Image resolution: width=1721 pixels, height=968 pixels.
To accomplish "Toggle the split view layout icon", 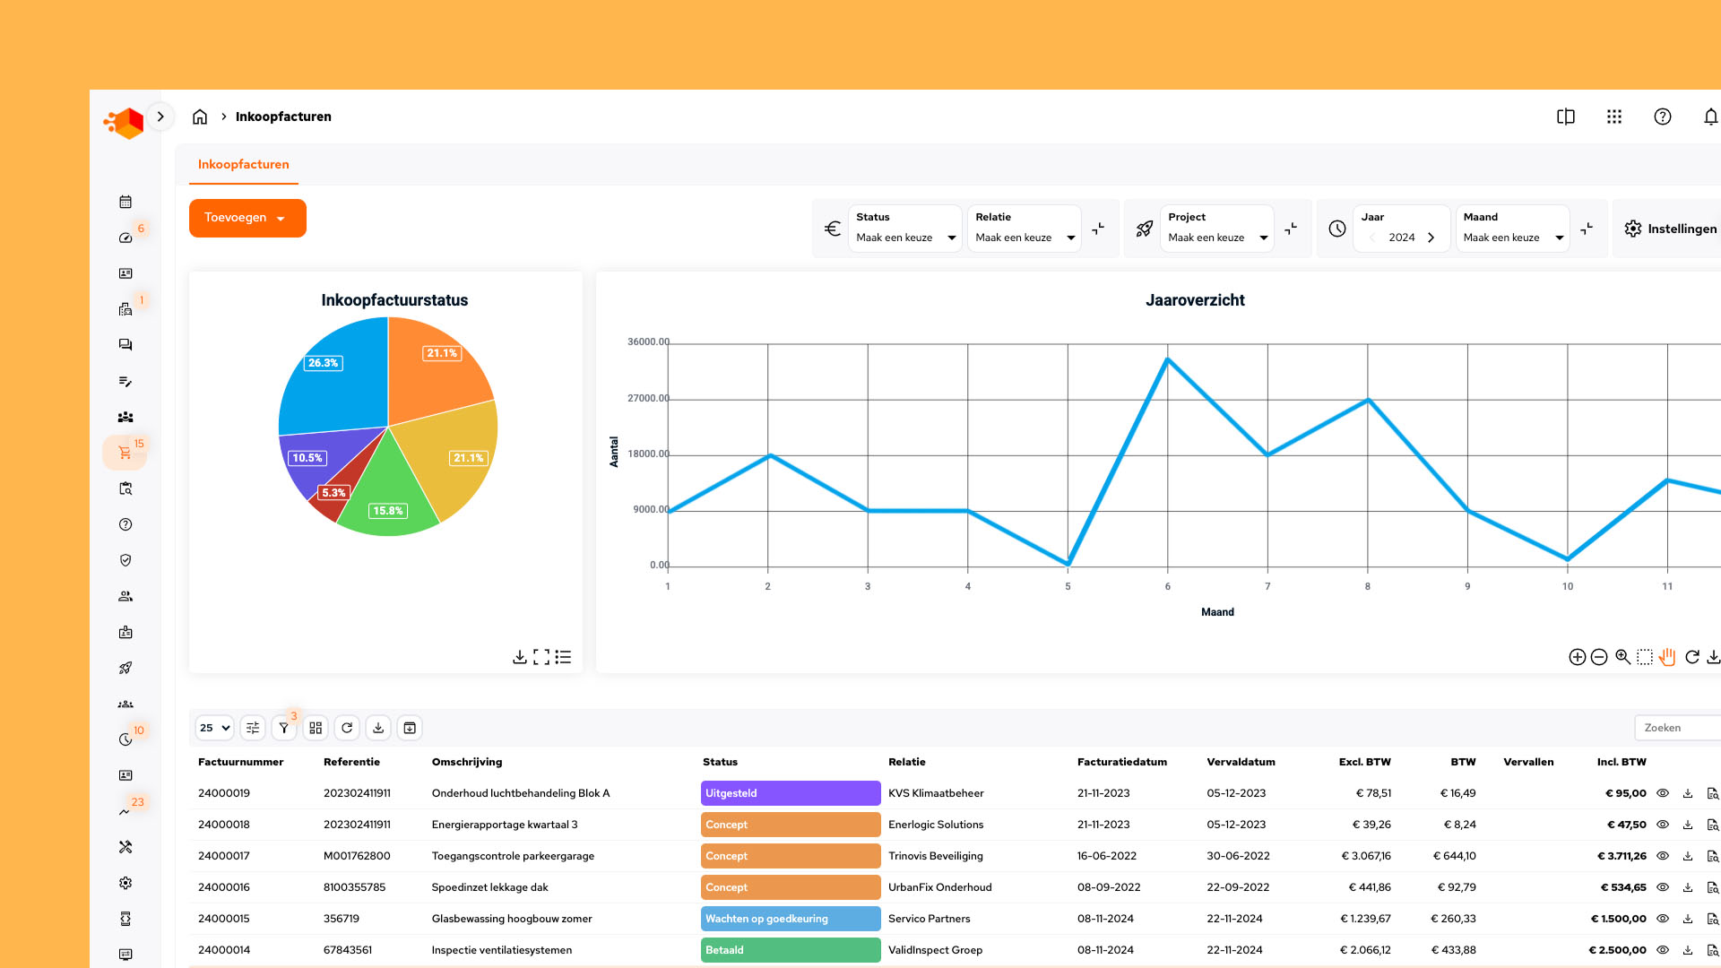I will click(x=1566, y=117).
